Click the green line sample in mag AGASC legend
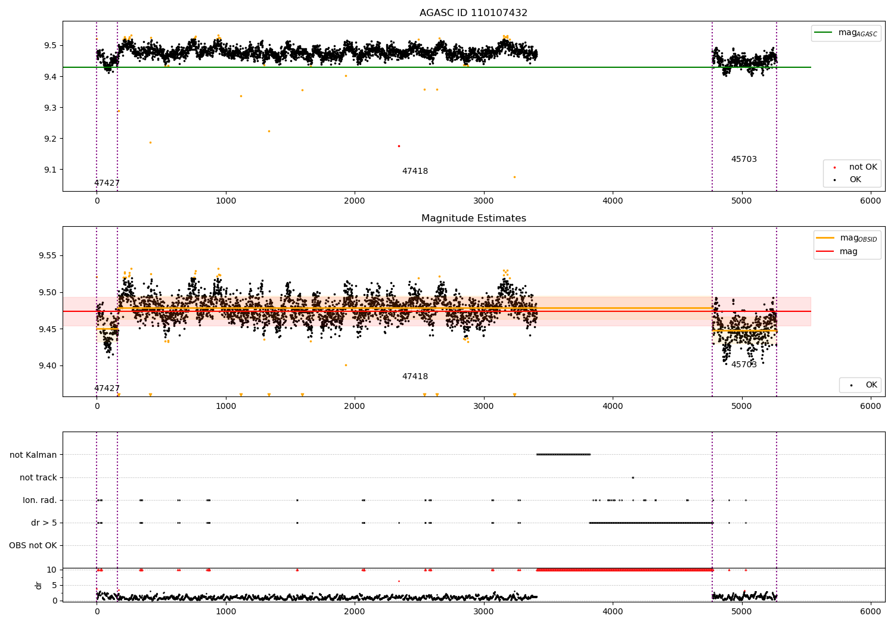Viewport: 894px width, 625px height. pyautogui.click(x=824, y=33)
